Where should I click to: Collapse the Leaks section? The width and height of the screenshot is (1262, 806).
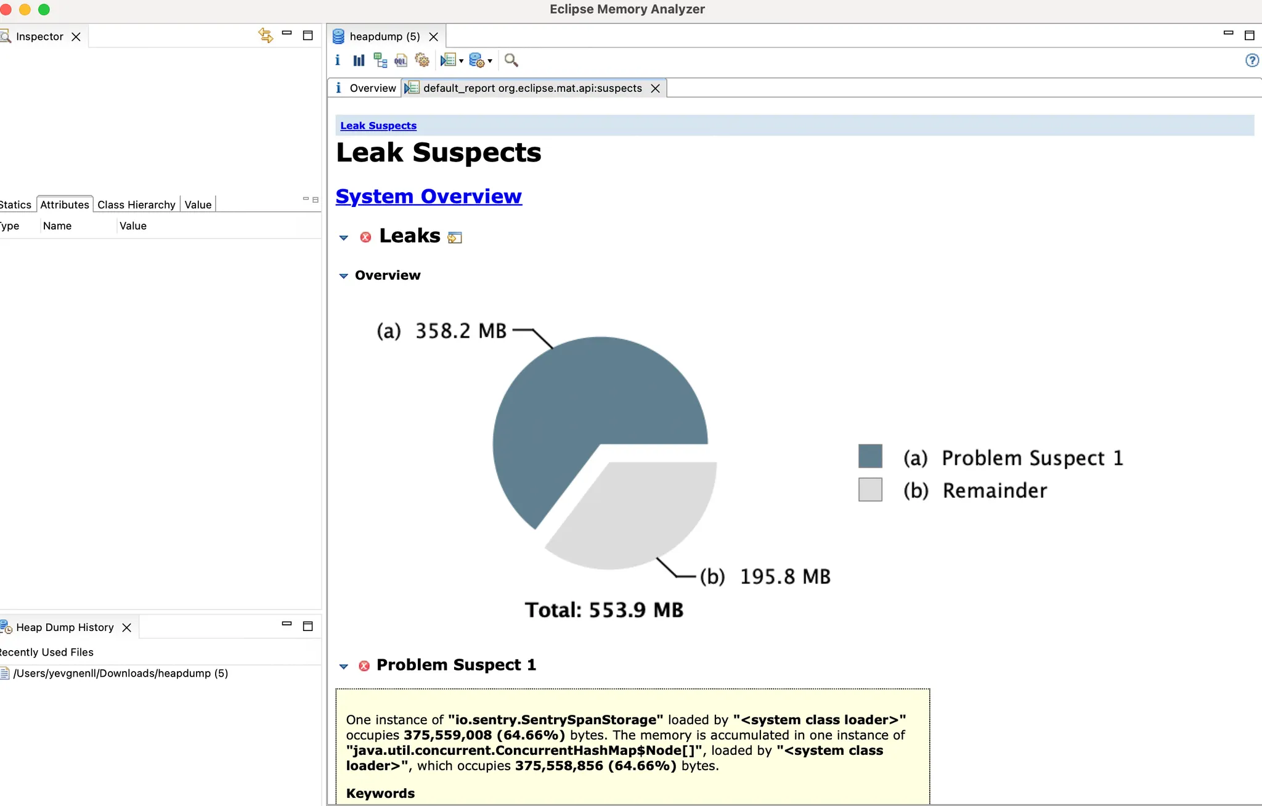(x=344, y=237)
